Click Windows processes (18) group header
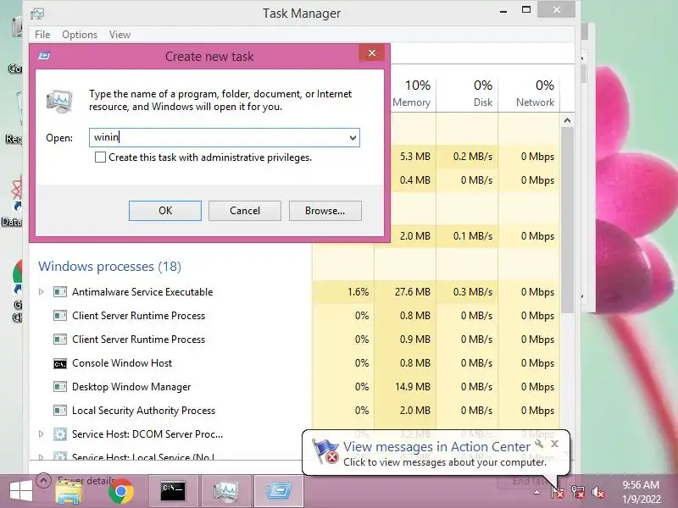678x508 pixels. (110, 267)
